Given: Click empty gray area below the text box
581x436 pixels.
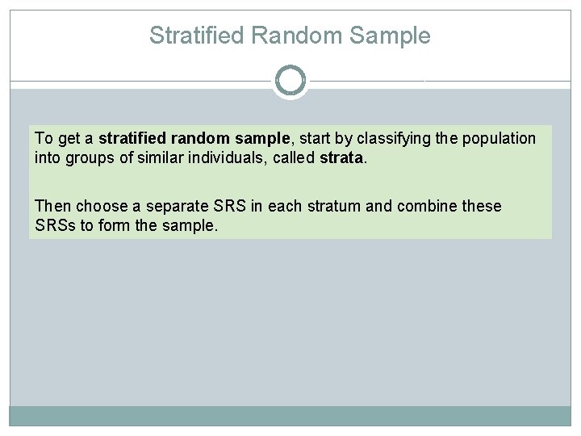Looking at the screenshot, I should (290, 323).
